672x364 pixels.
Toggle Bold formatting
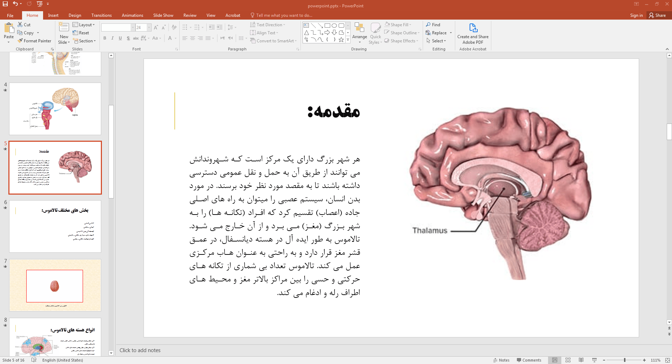tap(105, 38)
